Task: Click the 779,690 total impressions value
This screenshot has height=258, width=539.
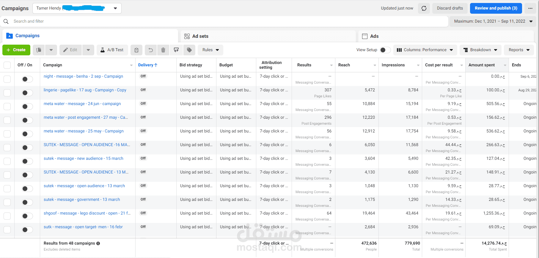Action: coord(412,243)
